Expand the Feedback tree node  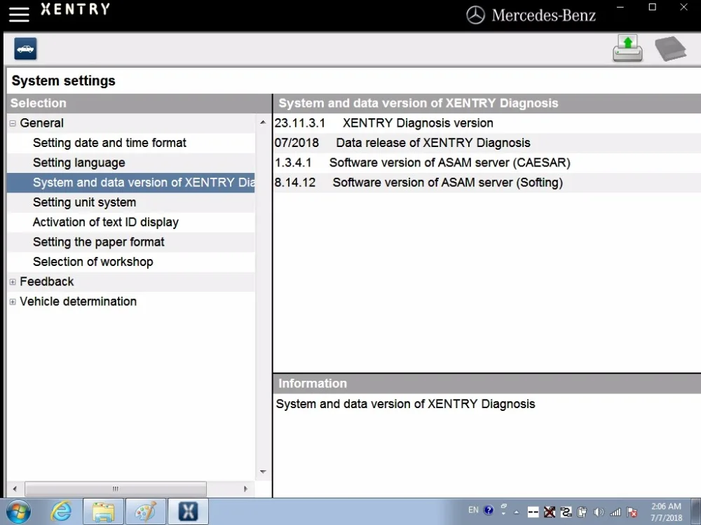[13, 282]
